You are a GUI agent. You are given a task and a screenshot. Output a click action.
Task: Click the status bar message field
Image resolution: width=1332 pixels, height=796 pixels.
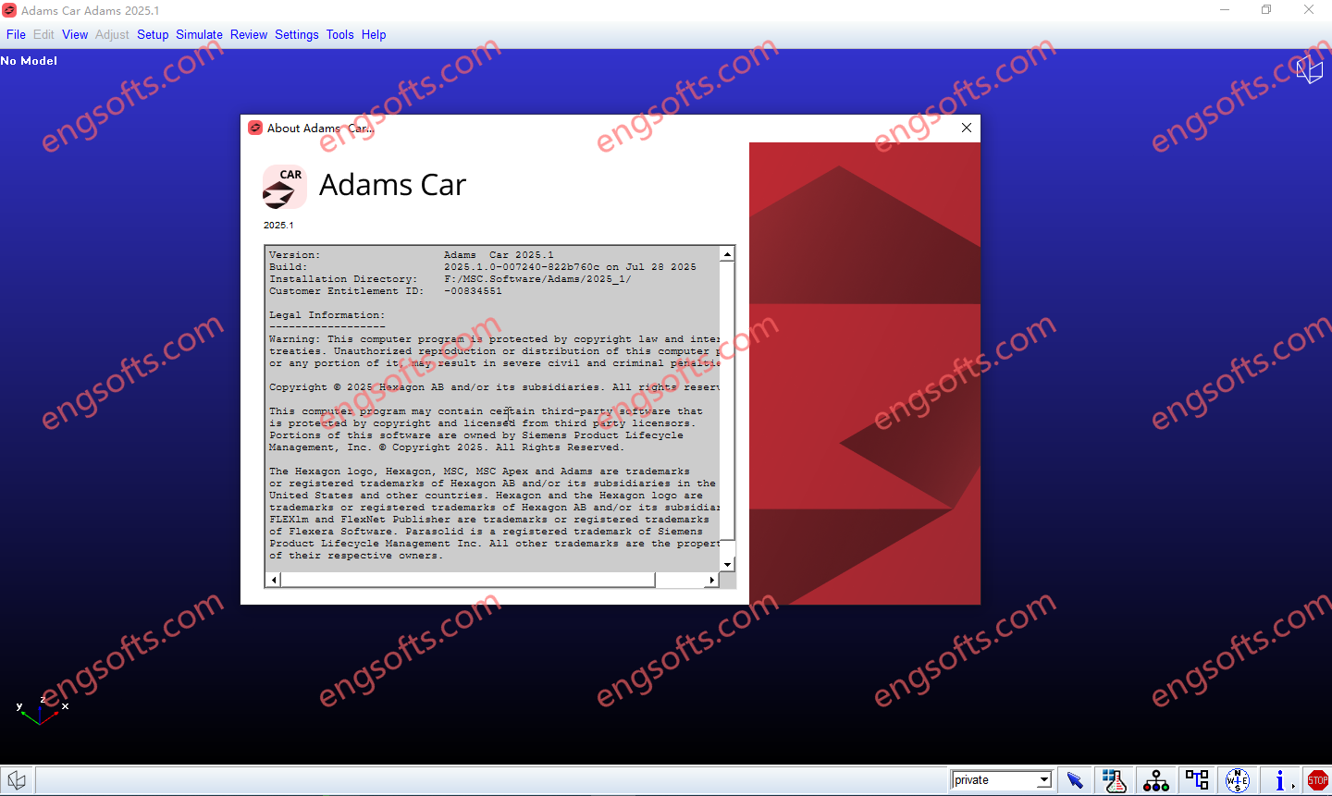pyautogui.click(x=492, y=780)
